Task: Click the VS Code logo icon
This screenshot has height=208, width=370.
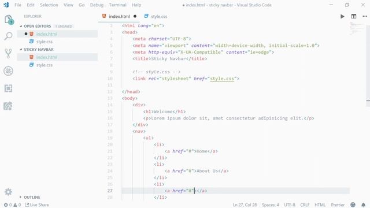Action: pos(6,5)
